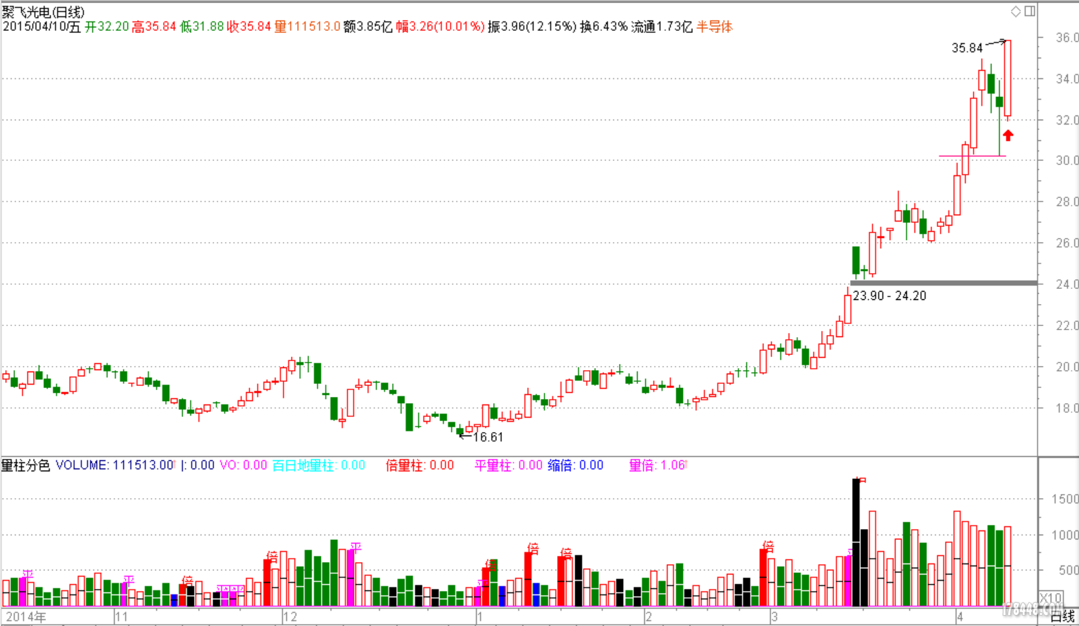Click the red up-arrow signal marker
The height and width of the screenshot is (626, 1079).
[x=1008, y=136]
